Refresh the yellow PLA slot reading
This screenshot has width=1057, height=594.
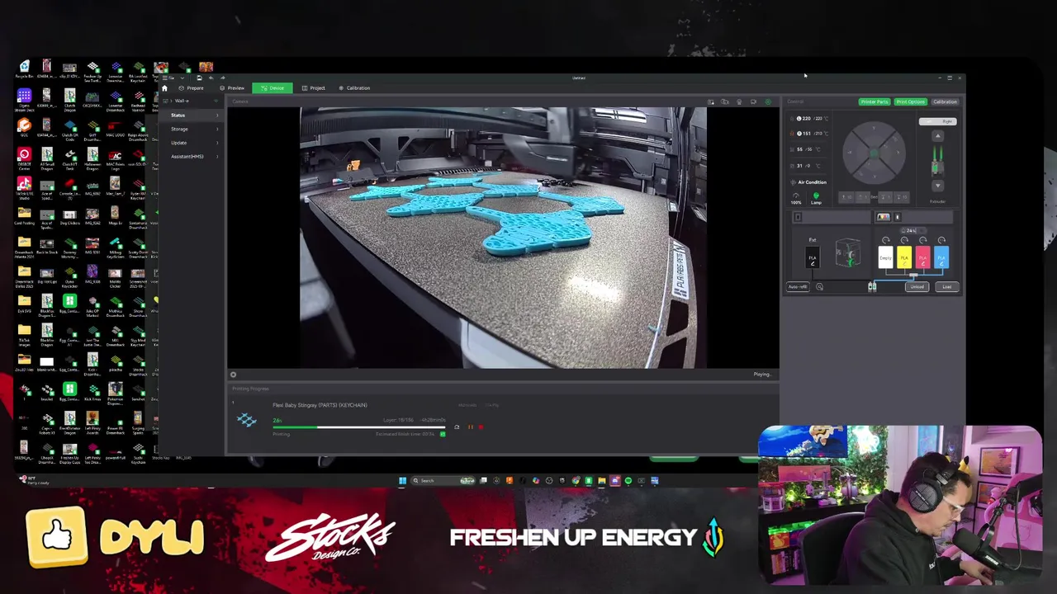click(904, 240)
